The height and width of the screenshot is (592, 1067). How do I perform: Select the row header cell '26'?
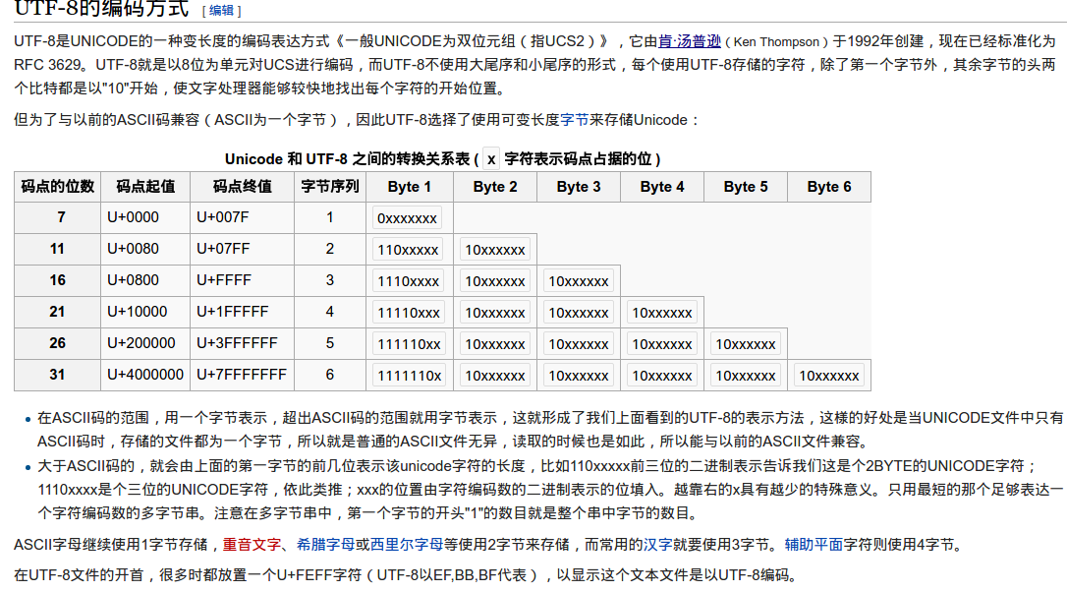(58, 343)
